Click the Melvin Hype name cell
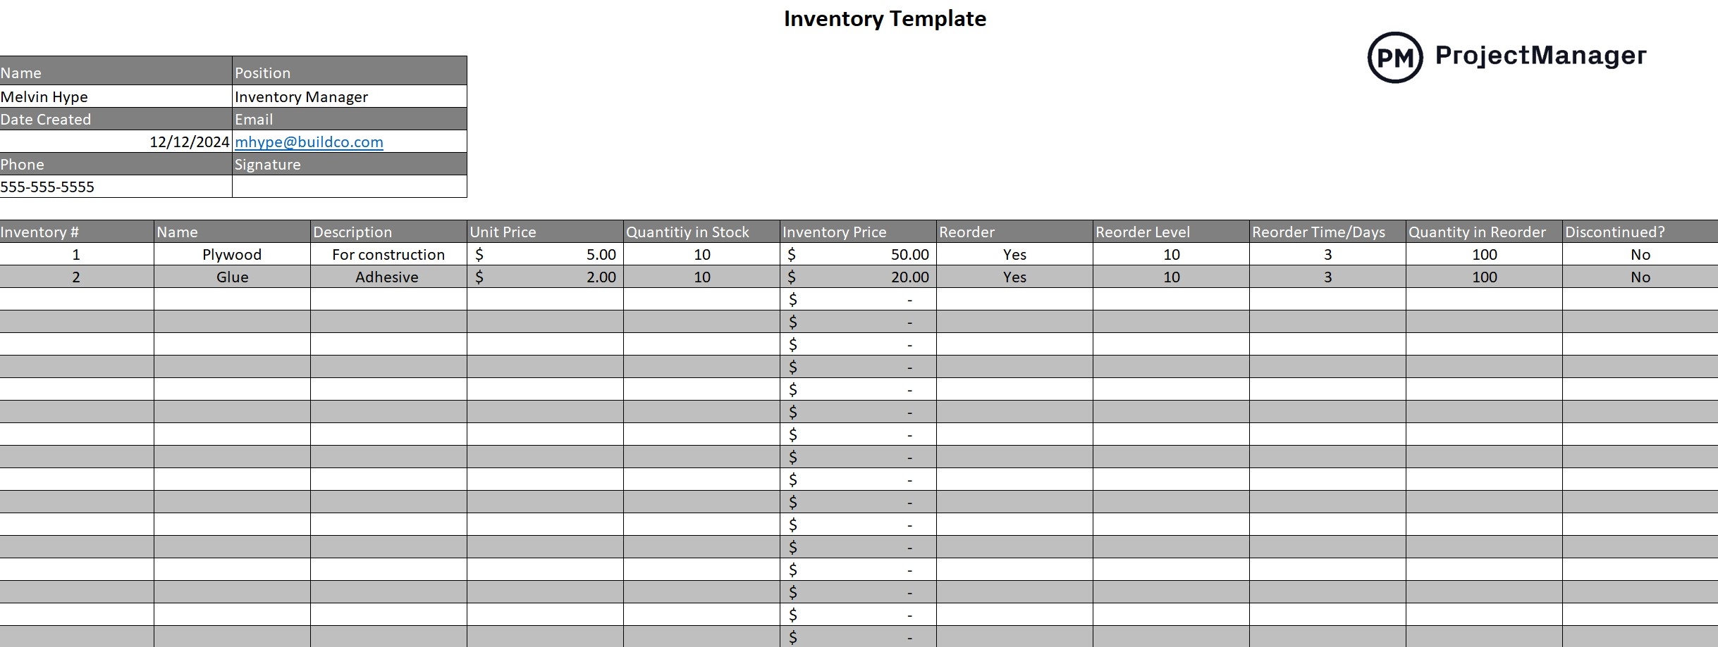 [116, 96]
